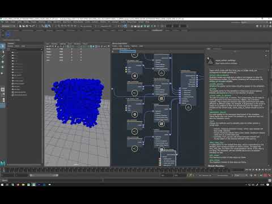Open the No Live Surface field dropdown

coord(105,26)
